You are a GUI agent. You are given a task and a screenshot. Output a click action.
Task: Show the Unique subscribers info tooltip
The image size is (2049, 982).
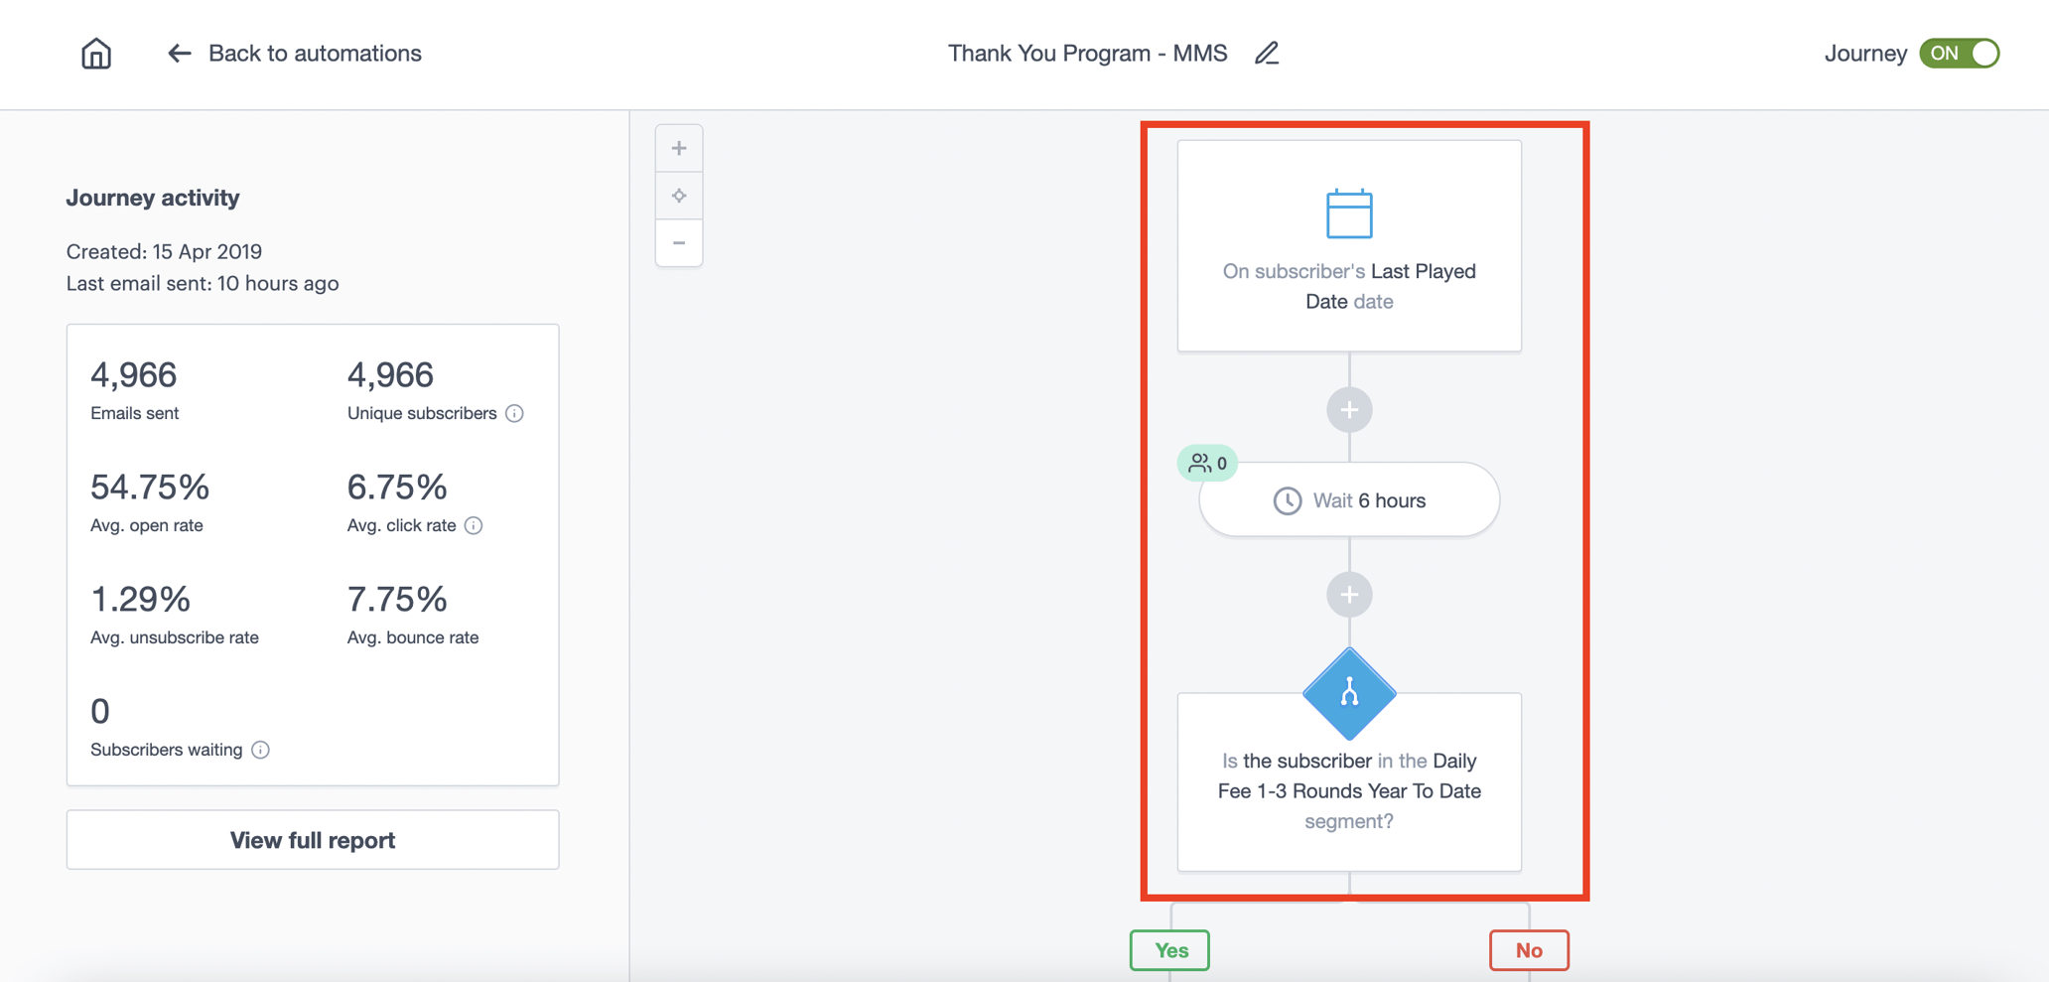pos(514,413)
